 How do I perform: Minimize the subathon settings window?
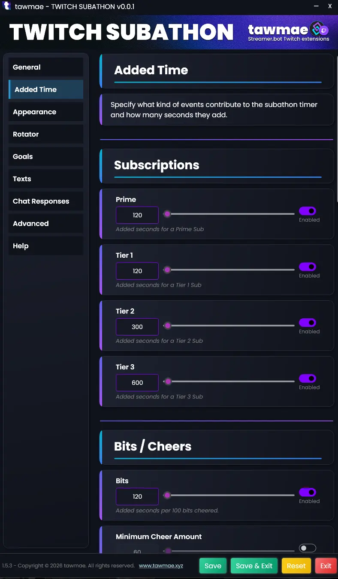[x=316, y=6]
